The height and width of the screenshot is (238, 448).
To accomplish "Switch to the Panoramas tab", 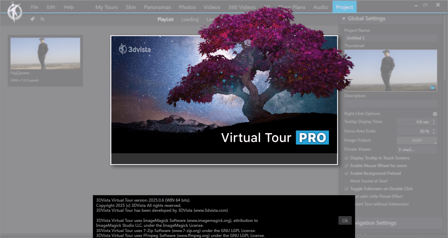I will pos(157,7).
